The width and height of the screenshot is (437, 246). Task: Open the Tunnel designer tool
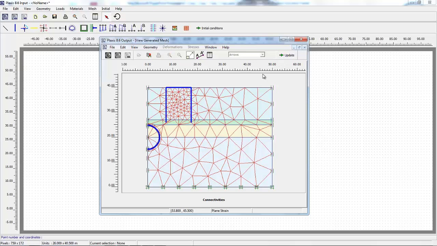pos(72,28)
